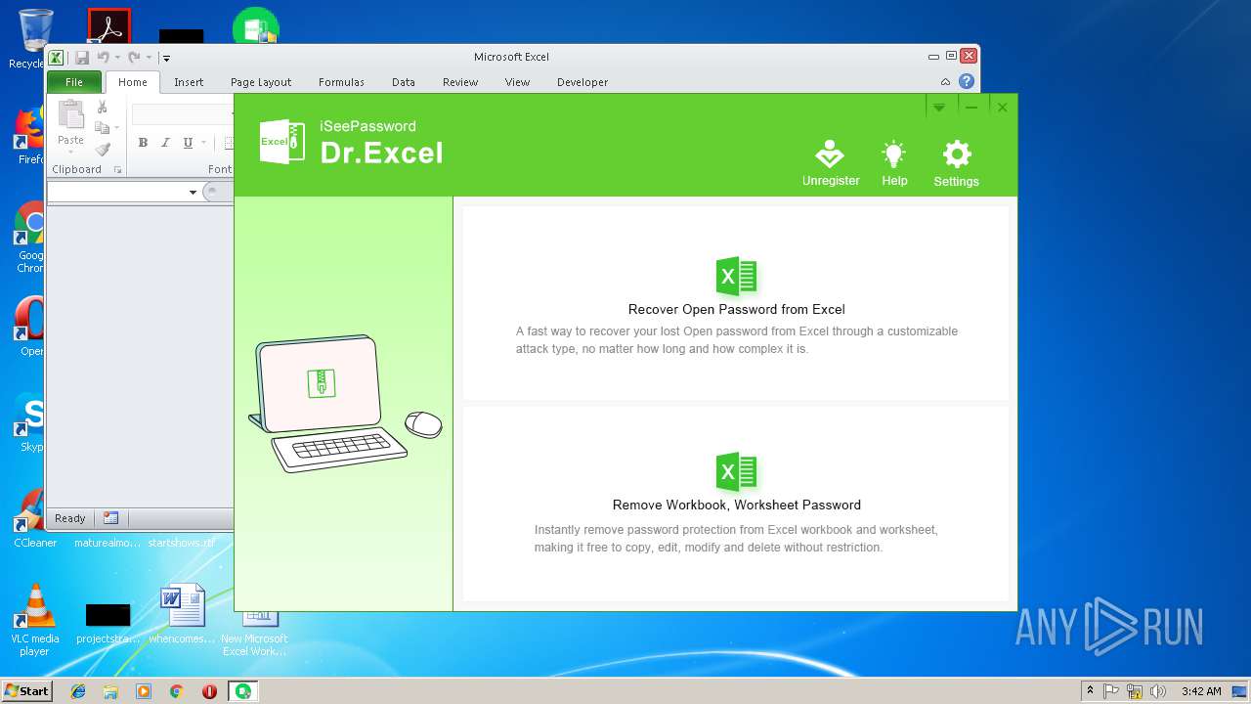Click Start button on taskbar
The height and width of the screenshot is (704, 1251).
coord(26,691)
